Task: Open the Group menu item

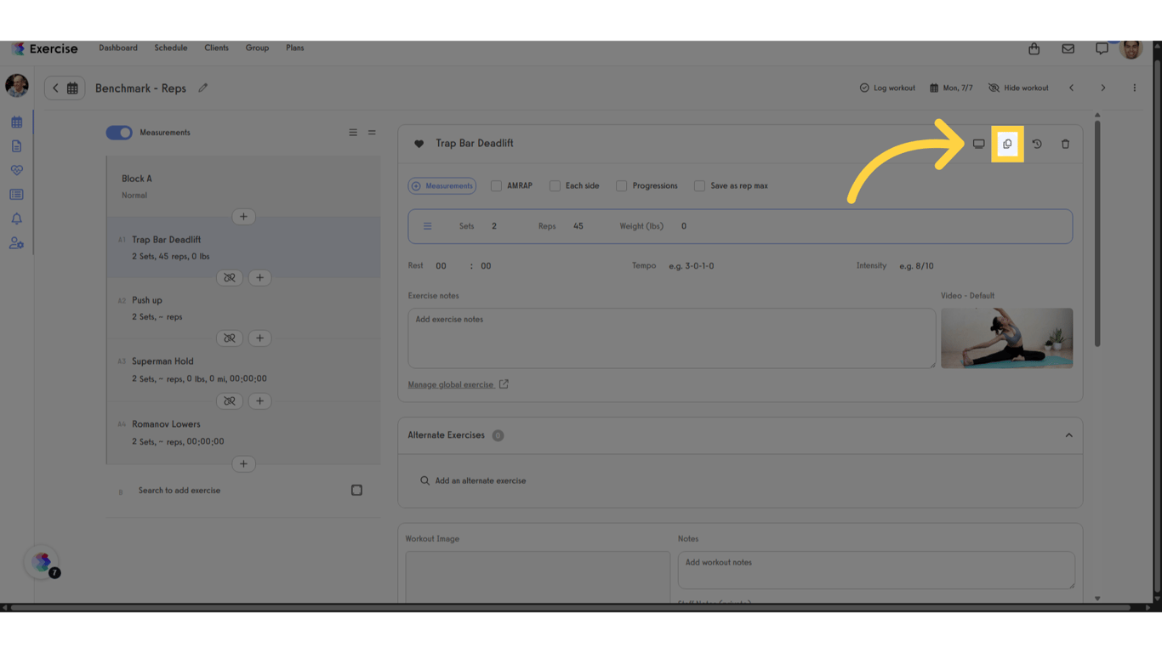Action: pos(257,48)
